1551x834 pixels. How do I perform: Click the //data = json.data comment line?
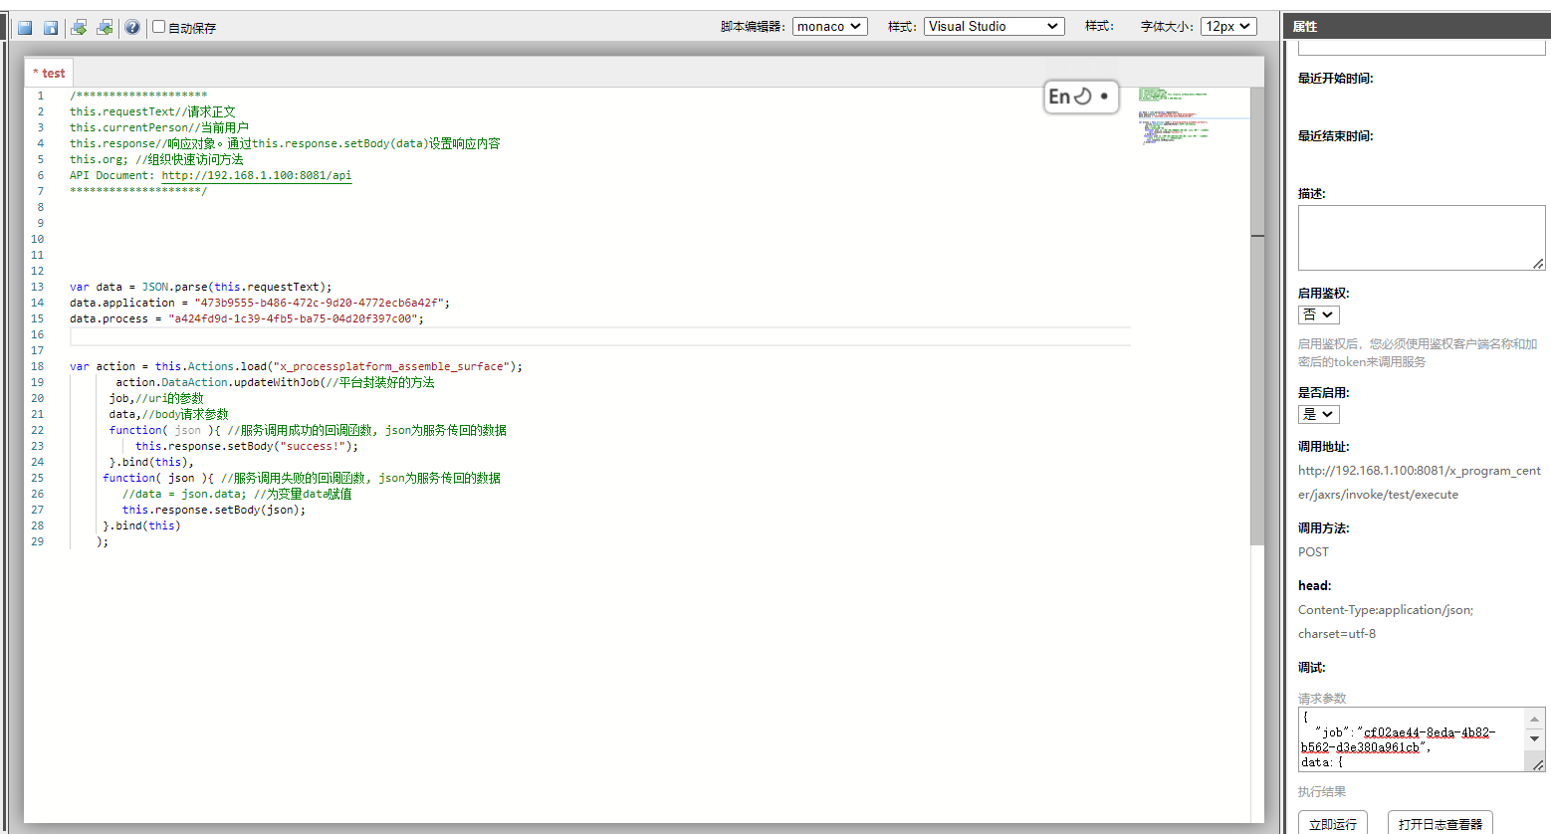tap(237, 494)
